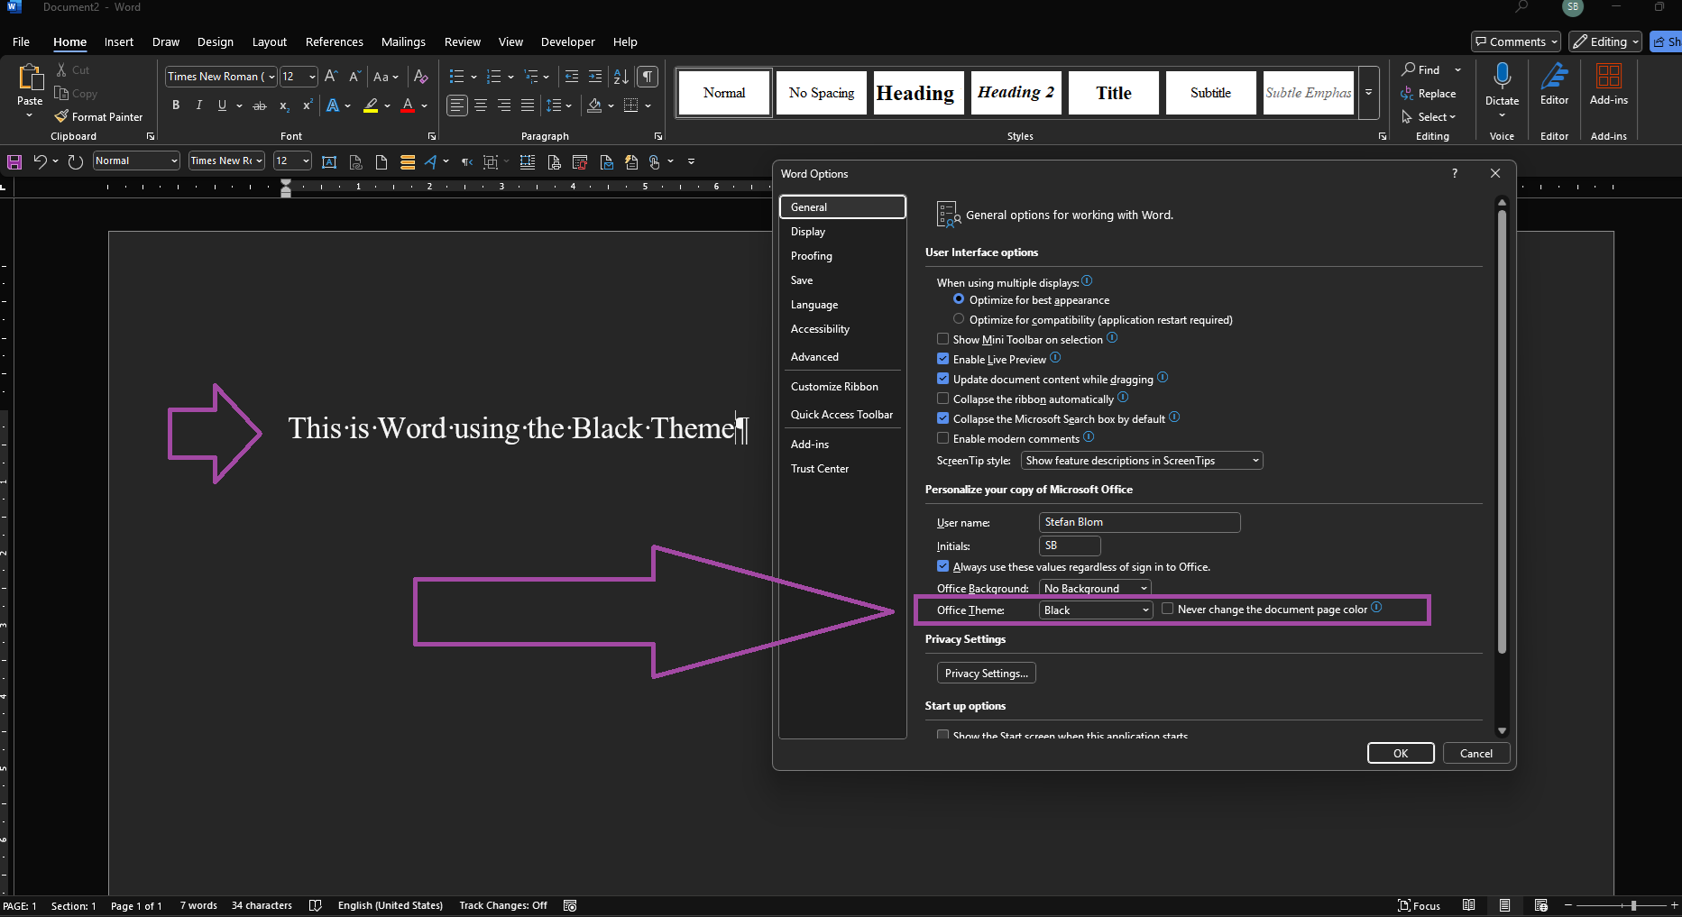
Task: Apply Bold formatting
Action: (176, 105)
